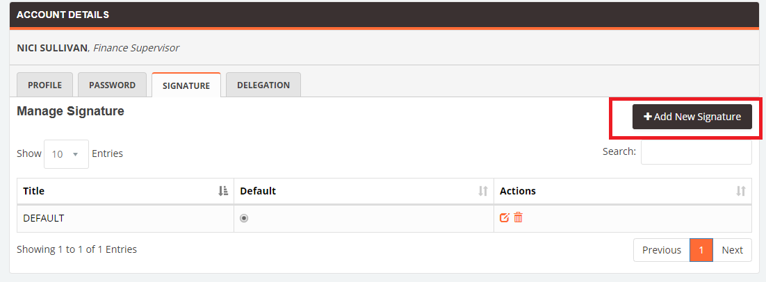Click Add New Signature button
The image size is (766, 282).
pos(692,117)
